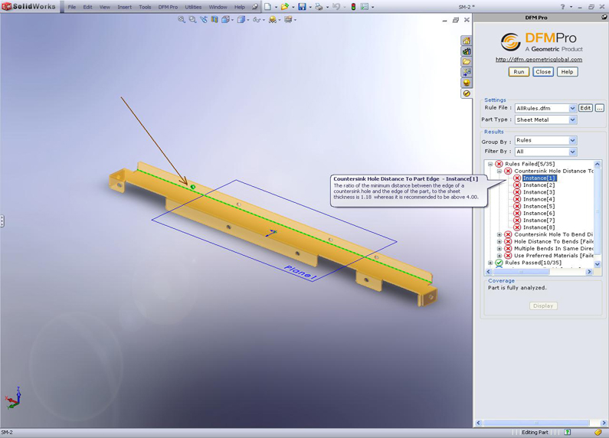Image resolution: width=609 pixels, height=438 pixels.
Task: Select Instance[5] in results tree
Action: click(x=539, y=206)
